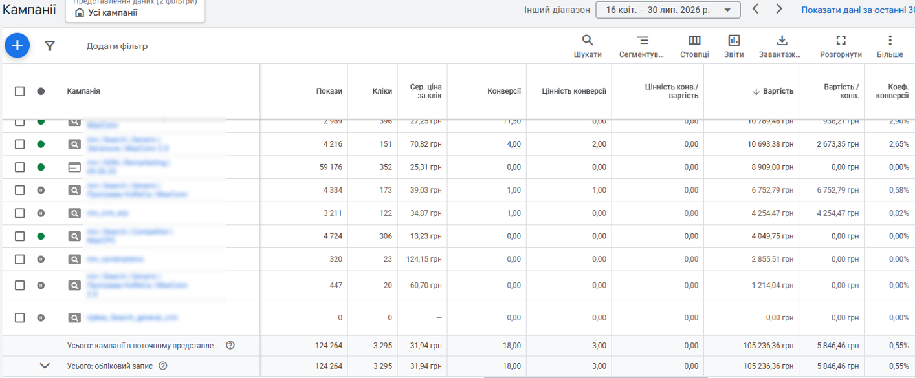Open the Звіти reports tool

pyautogui.click(x=734, y=40)
